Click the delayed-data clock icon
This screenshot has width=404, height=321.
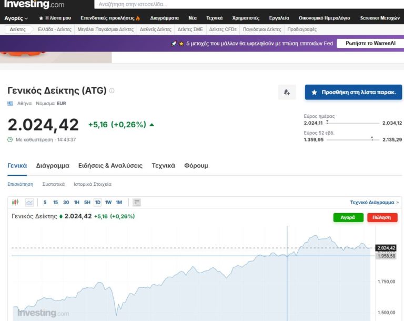tap(10, 139)
